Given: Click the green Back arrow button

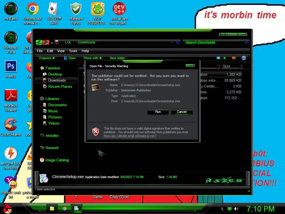Looking at the screenshot, I should pyautogui.click(x=39, y=42).
